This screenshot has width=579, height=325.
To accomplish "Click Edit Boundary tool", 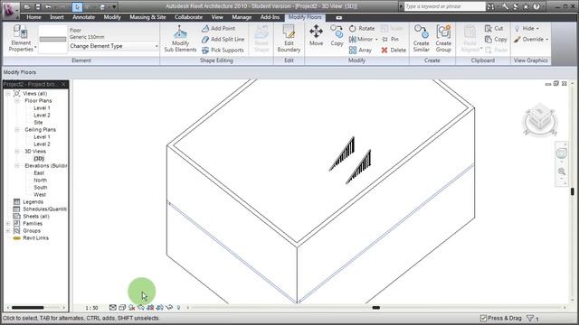I will (289, 39).
